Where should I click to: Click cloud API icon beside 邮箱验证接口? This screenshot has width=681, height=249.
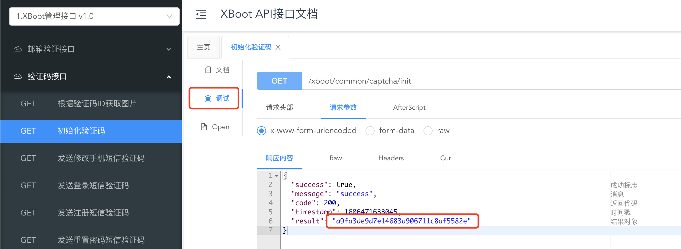click(18, 49)
